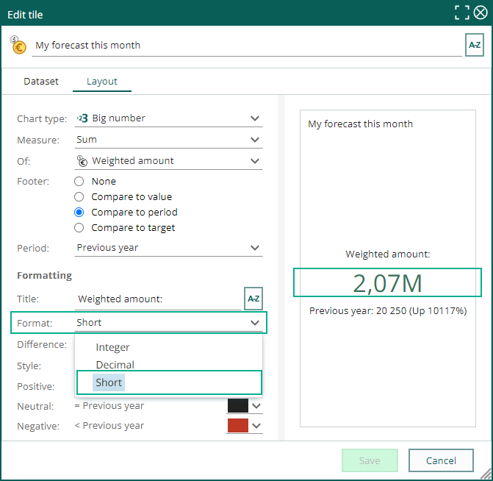Select Compare to value footer option

click(79, 197)
